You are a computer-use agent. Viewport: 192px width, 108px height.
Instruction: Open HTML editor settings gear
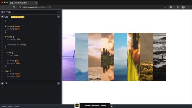2,12
